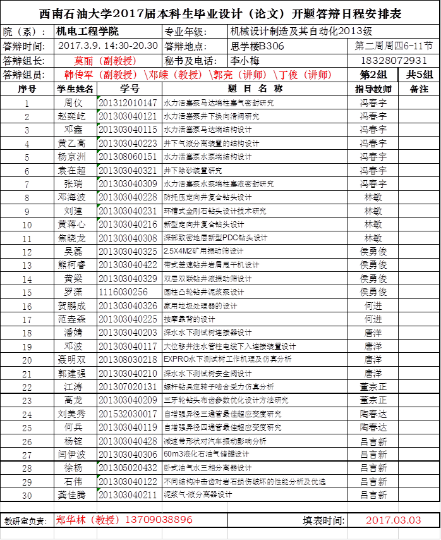Select student ID cell 1116030256
Screen dimensions: 441x540
pos(130,292)
